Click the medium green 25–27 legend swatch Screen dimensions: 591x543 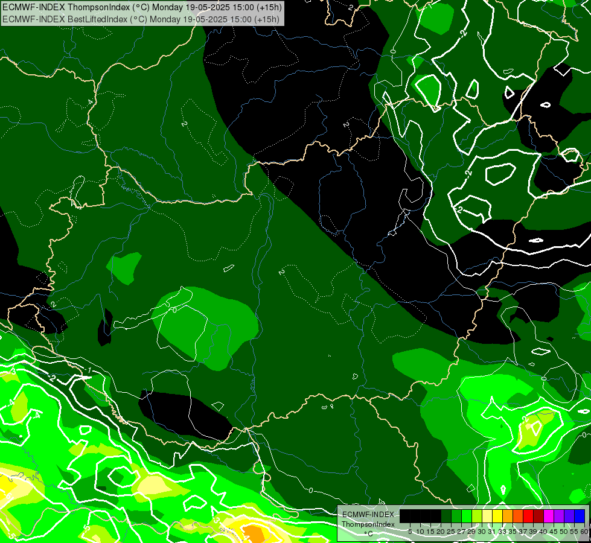pyautogui.click(x=456, y=516)
